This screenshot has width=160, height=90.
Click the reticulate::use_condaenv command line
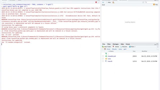(28, 4)
